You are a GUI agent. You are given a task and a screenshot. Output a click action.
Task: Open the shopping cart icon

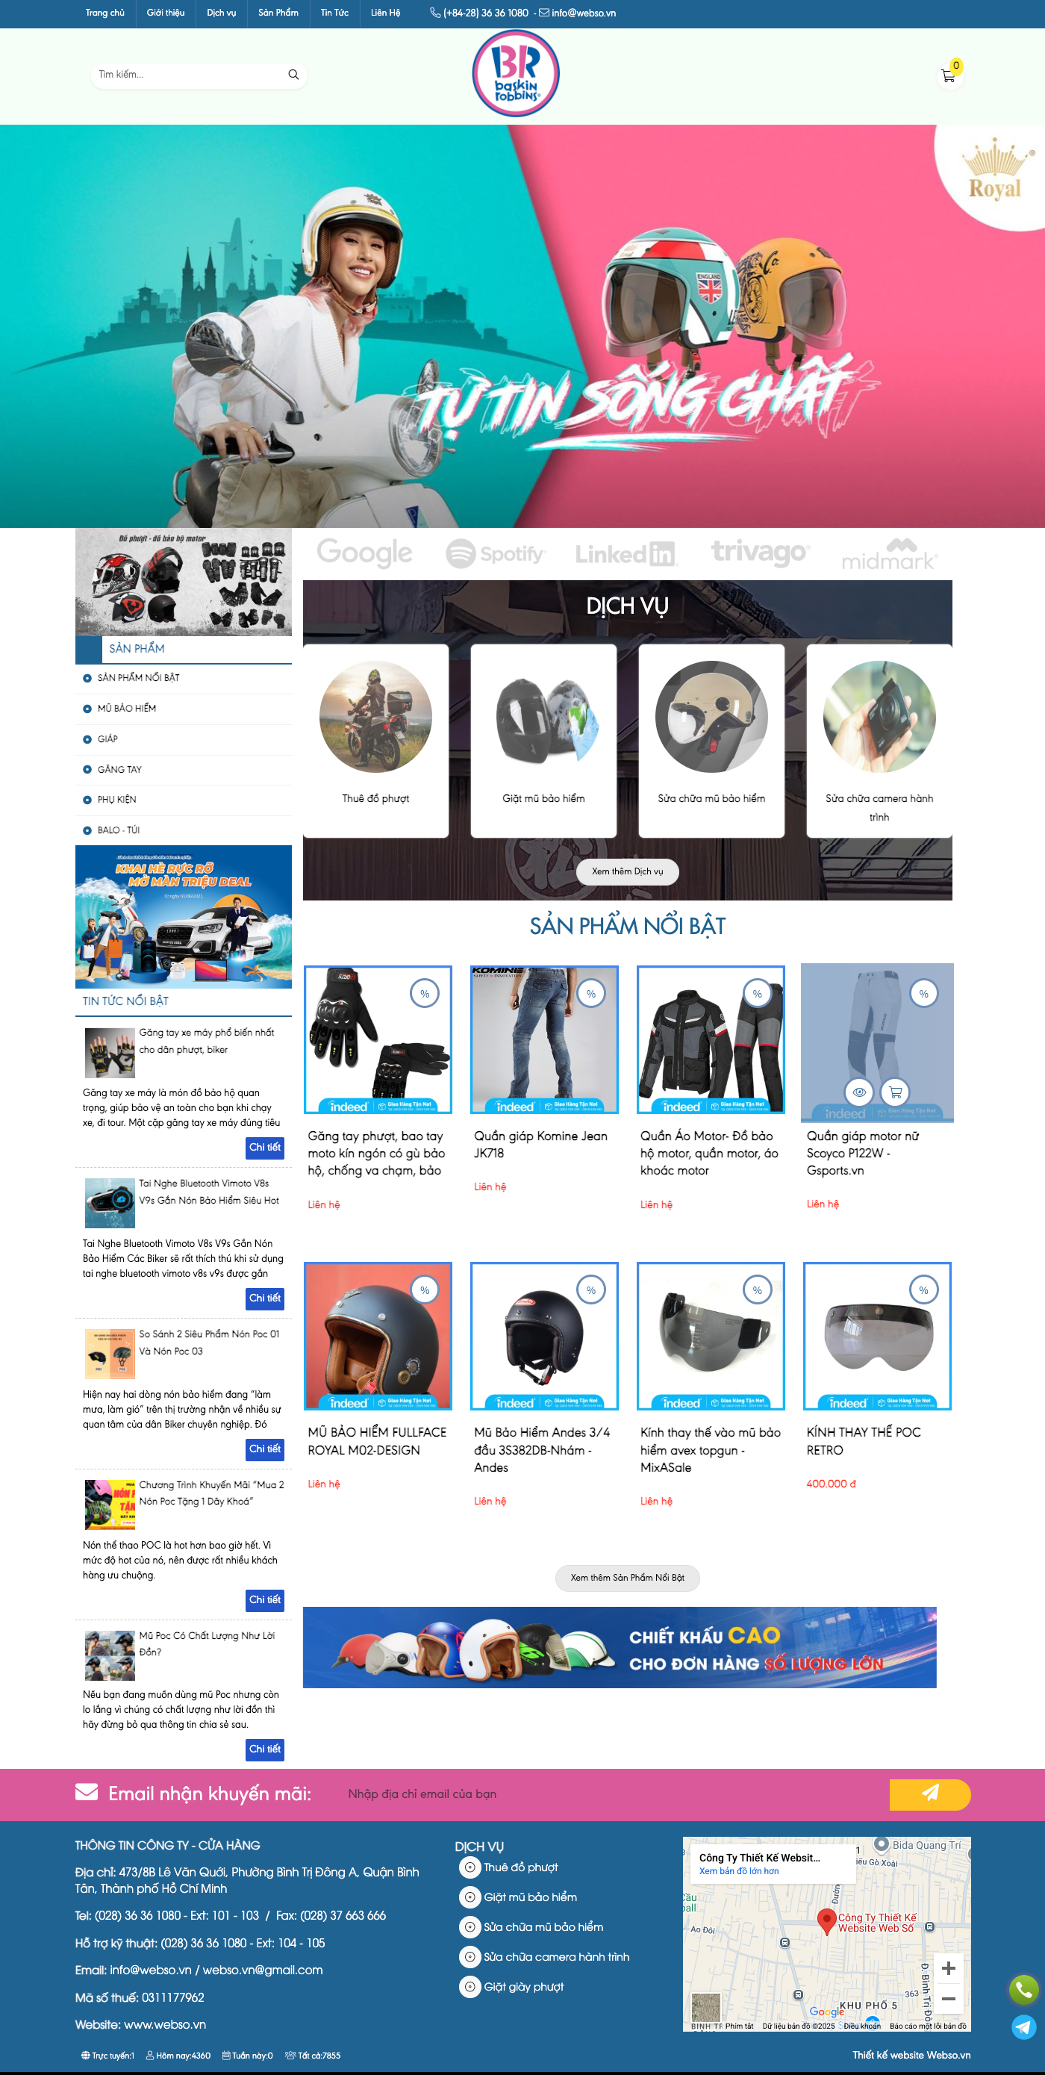coord(947,75)
